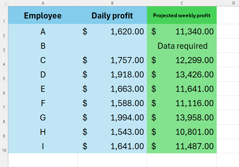239x167 pixels.
Task: Click the row 3 header number
Action: tap(4, 50)
